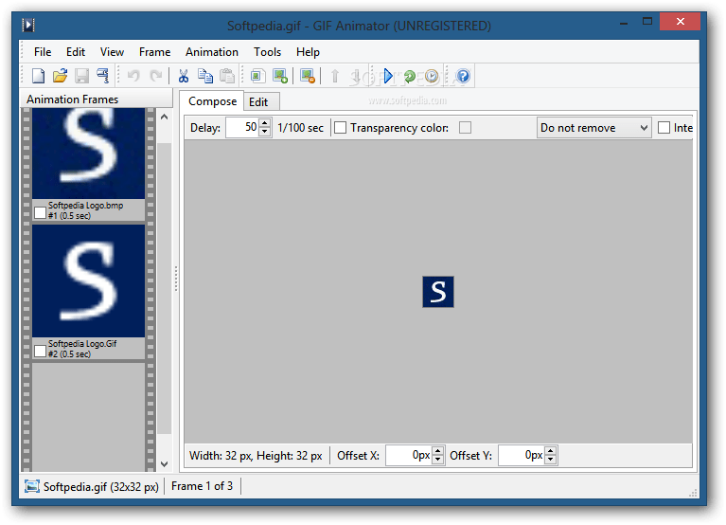
Task: Check the Softpedia Logo.bmp frame checkbox
Action: (41, 212)
